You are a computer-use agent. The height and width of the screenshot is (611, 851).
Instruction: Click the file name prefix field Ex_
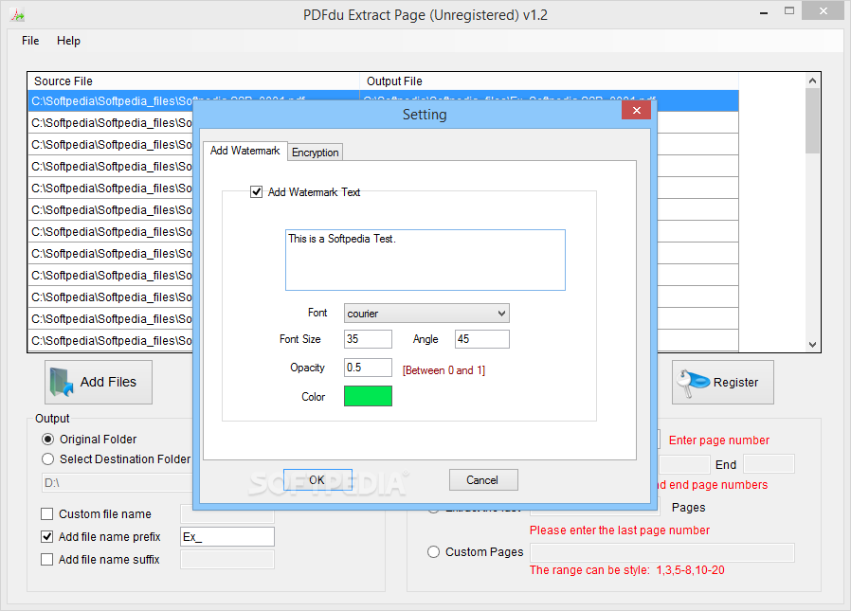227,537
